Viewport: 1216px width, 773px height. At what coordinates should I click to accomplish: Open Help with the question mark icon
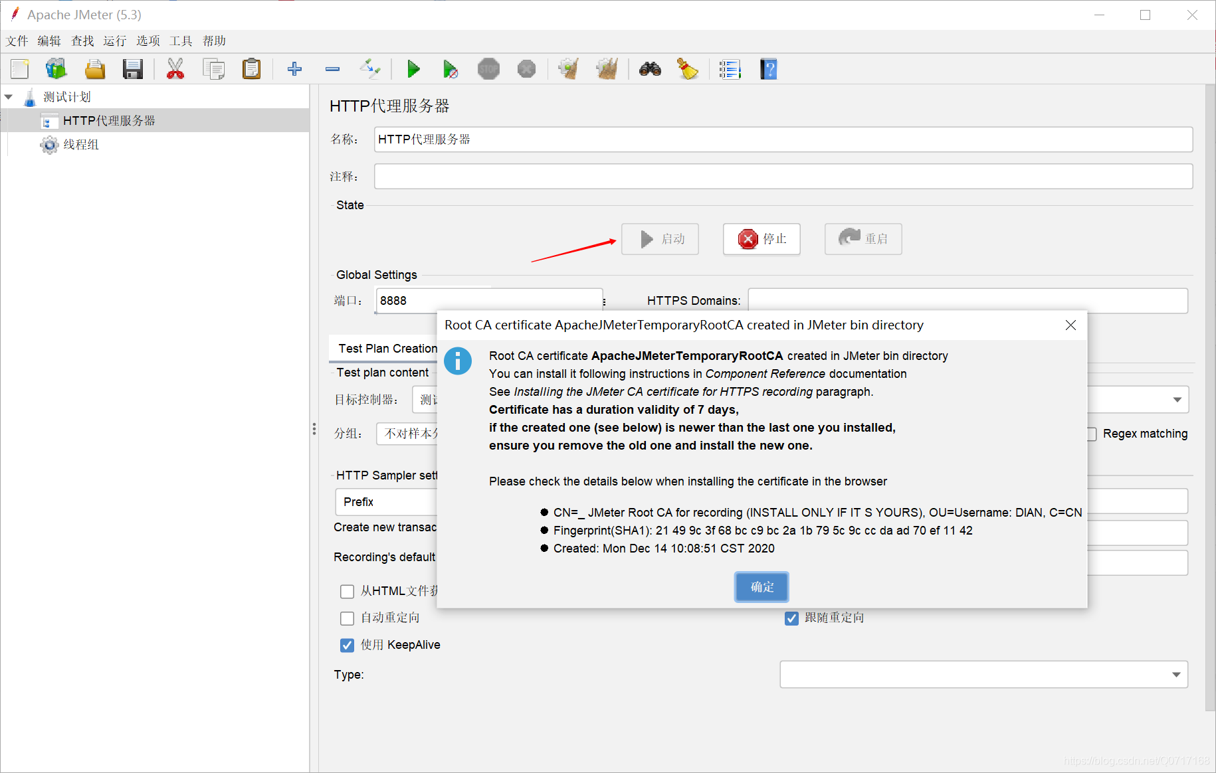pyautogui.click(x=769, y=69)
